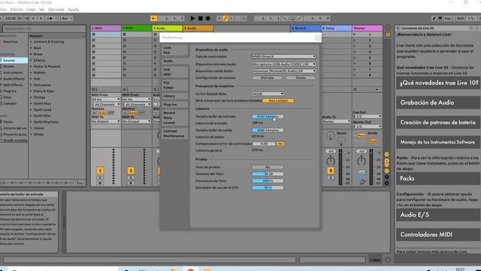Adjust the Volumen del Tono slider
This screenshot has width=481, height=271.
(x=268, y=174)
